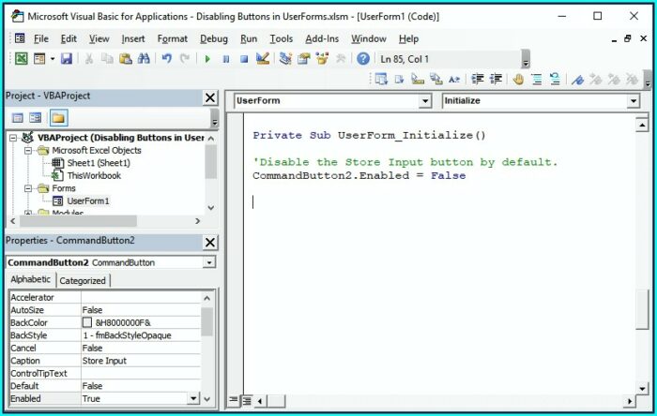Open the CommandButton2 object selector dropdown

(x=208, y=262)
